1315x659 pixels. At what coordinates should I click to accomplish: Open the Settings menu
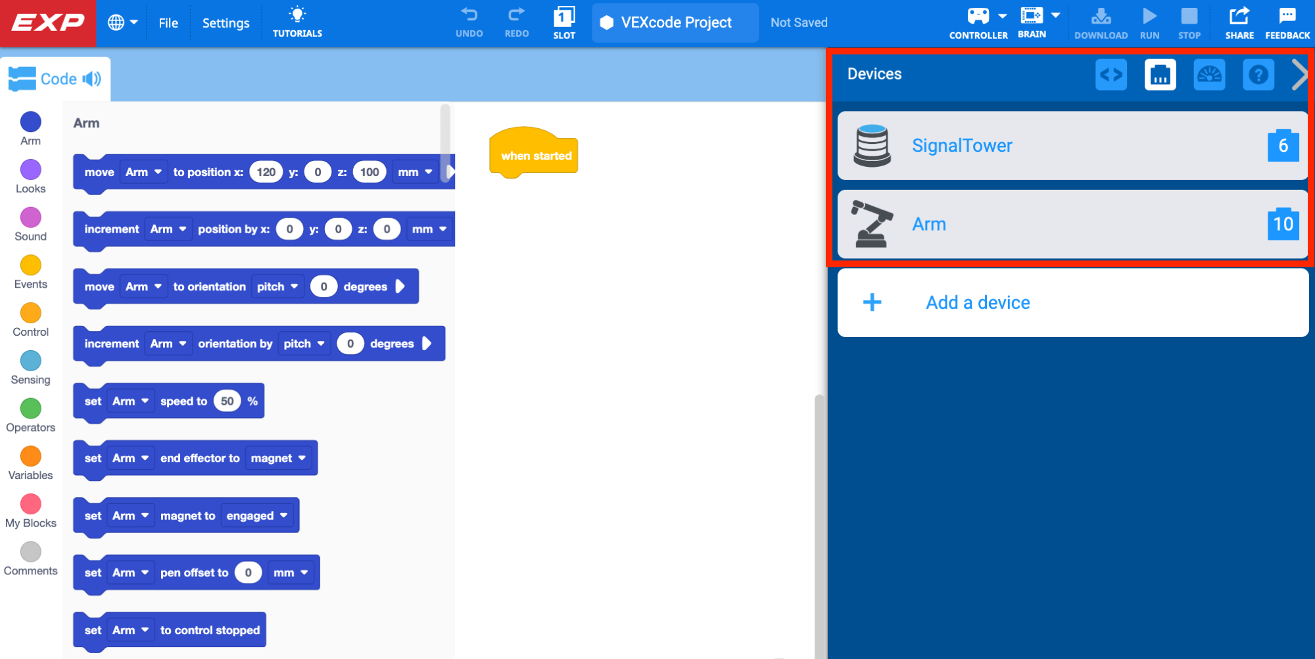(226, 23)
